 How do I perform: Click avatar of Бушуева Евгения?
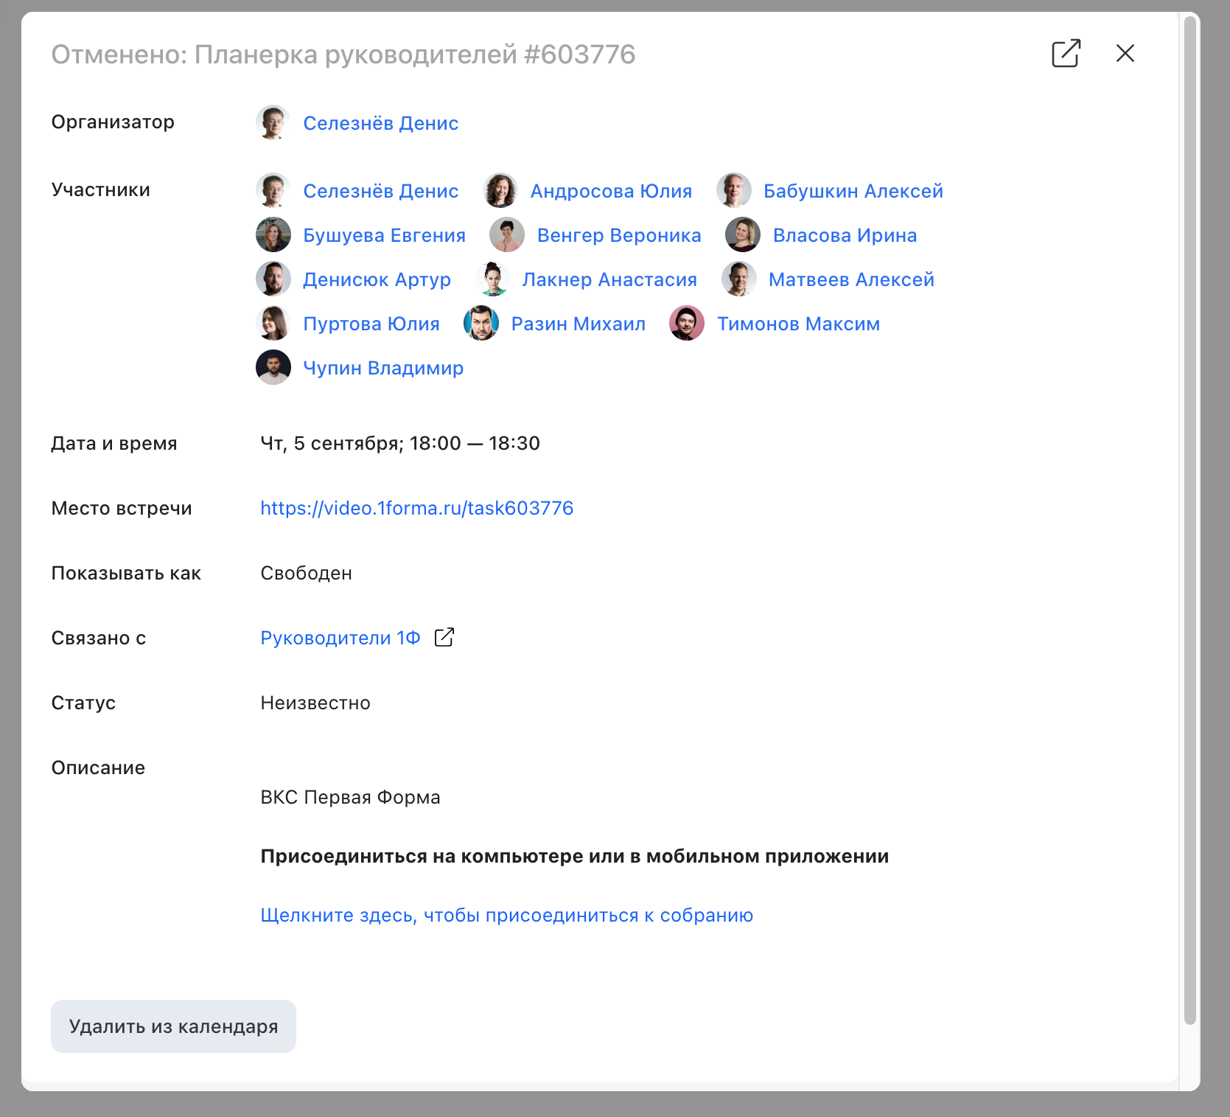273,234
